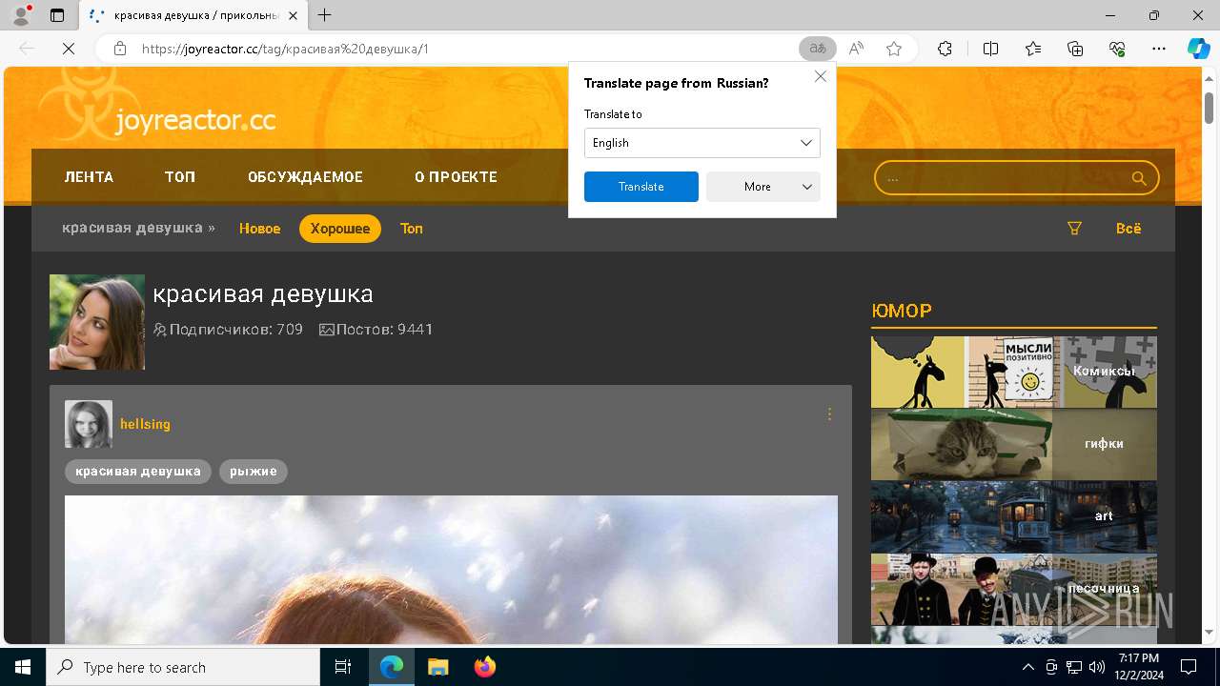Open the песочница sidebar thumbnail
The height and width of the screenshot is (686, 1220).
click(x=1014, y=589)
